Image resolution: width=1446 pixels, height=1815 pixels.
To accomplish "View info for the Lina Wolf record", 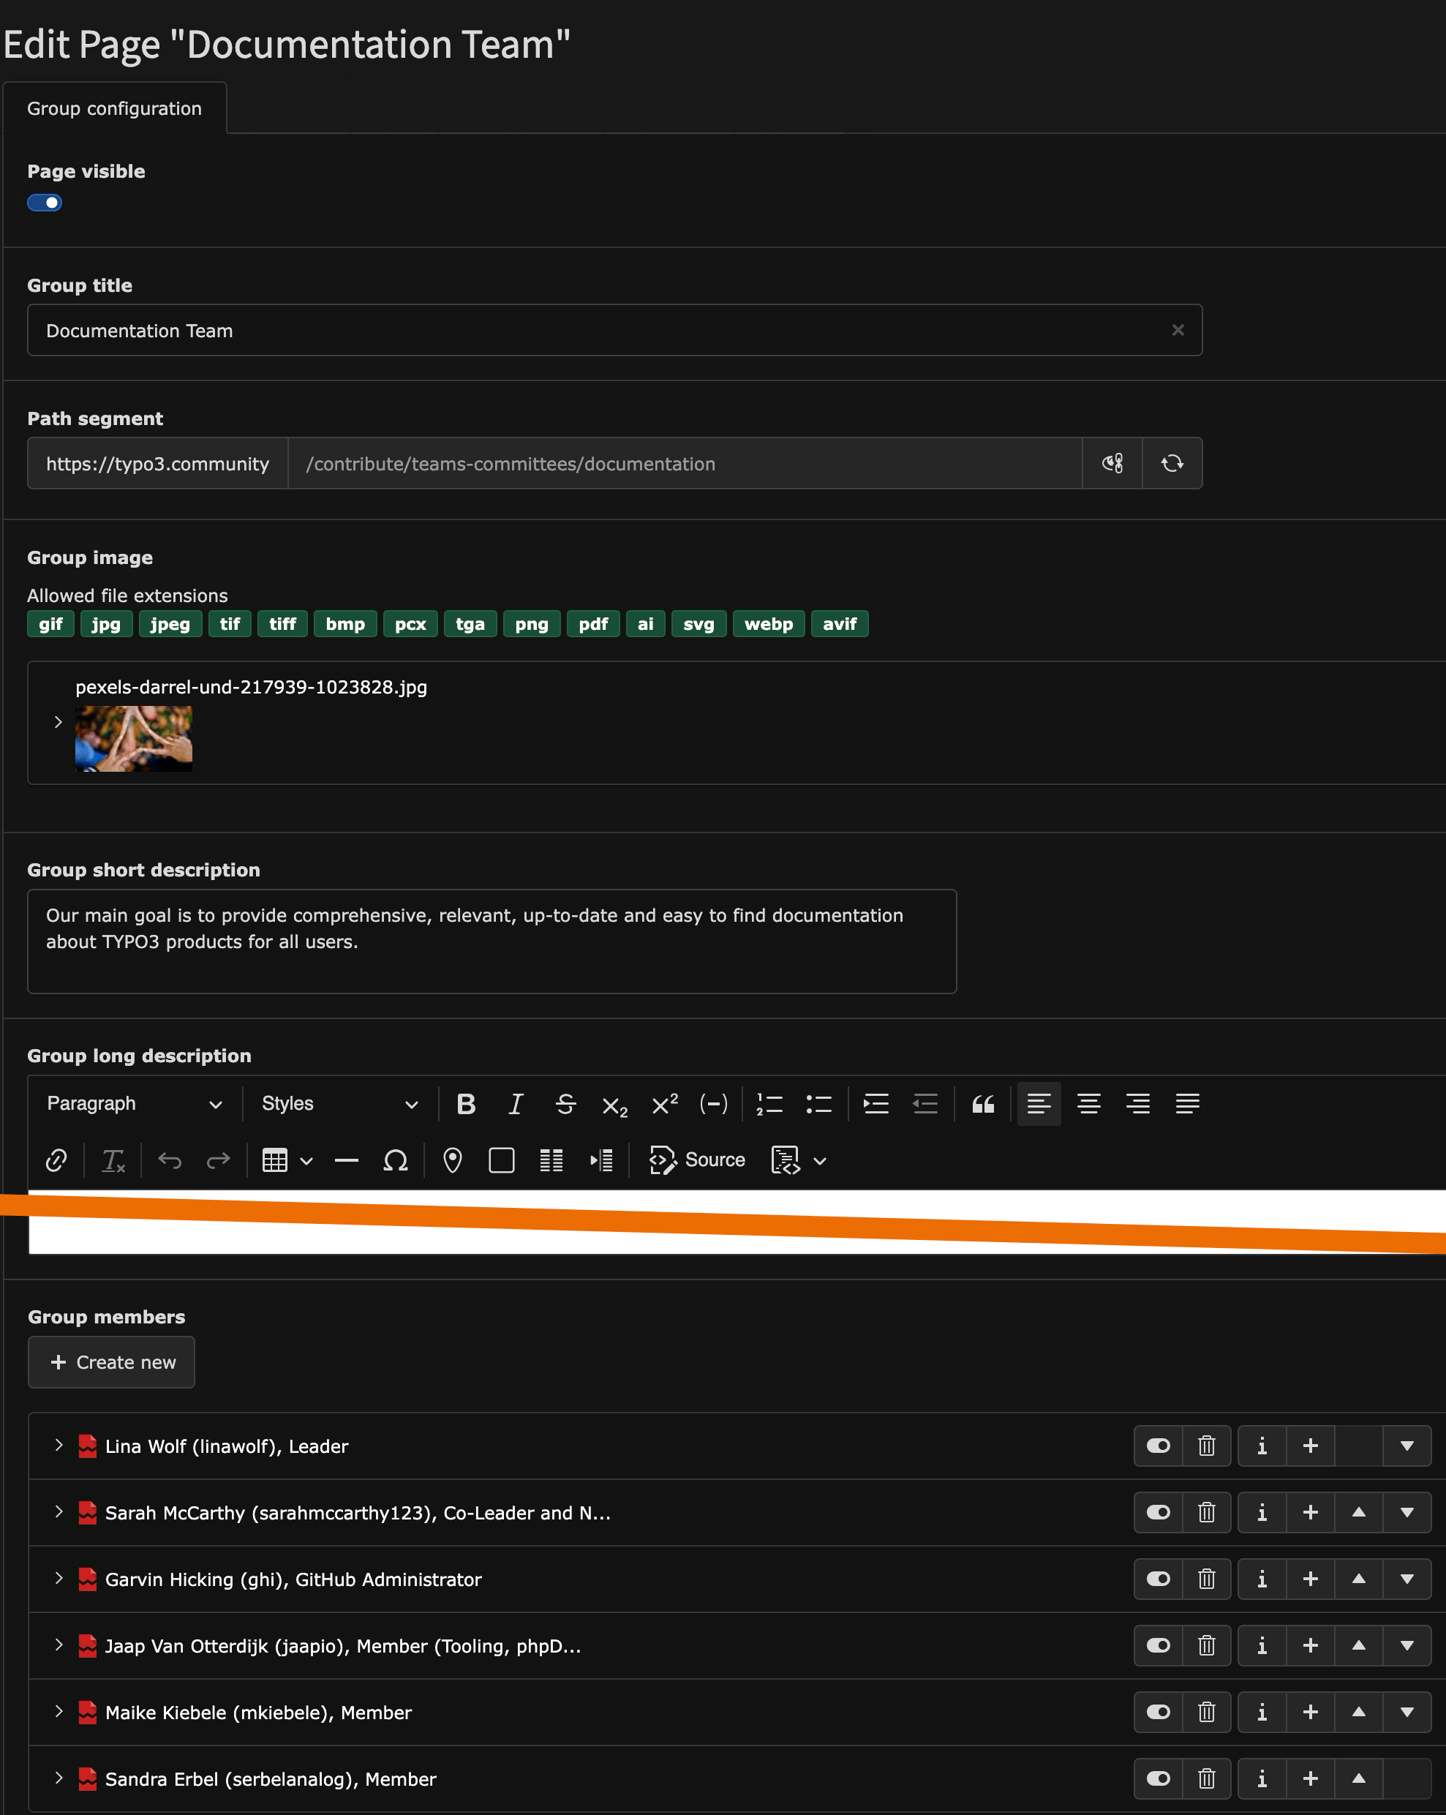I will [x=1262, y=1446].
